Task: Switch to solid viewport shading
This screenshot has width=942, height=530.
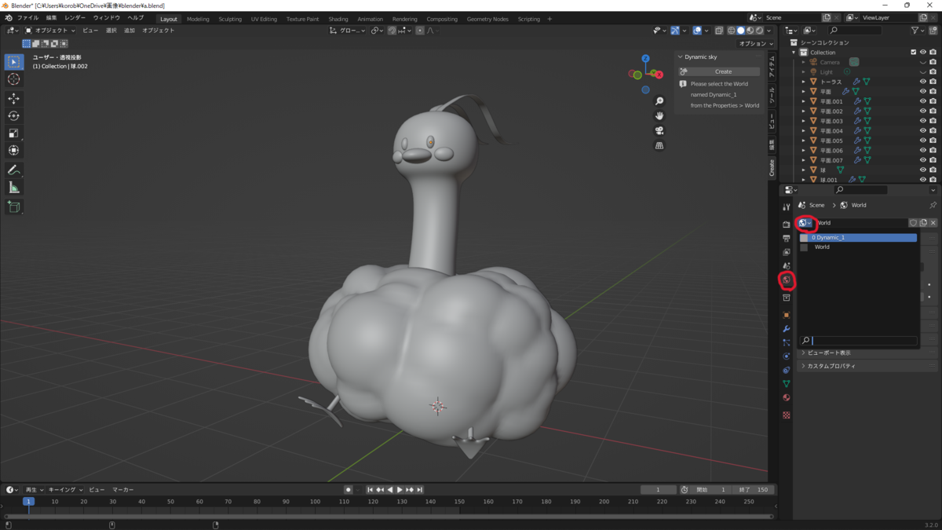Action: tap(740, 31)
